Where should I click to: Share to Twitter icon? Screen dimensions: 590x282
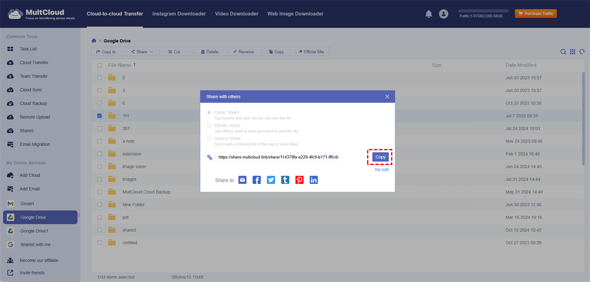[x=271, y=180]
